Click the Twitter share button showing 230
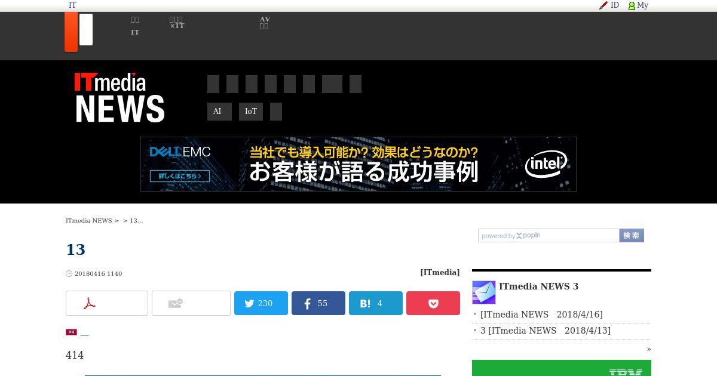This screenshot has width=717, height=376. [x=261, y=303]
